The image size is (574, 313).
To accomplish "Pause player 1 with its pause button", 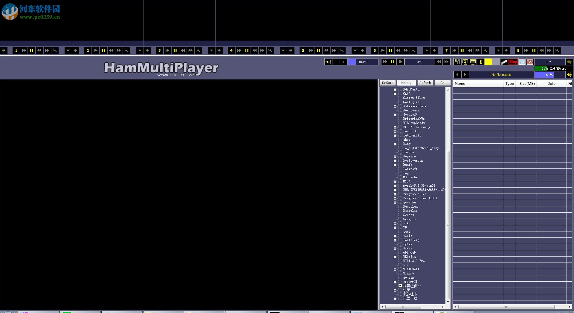I will coord(32,50).
